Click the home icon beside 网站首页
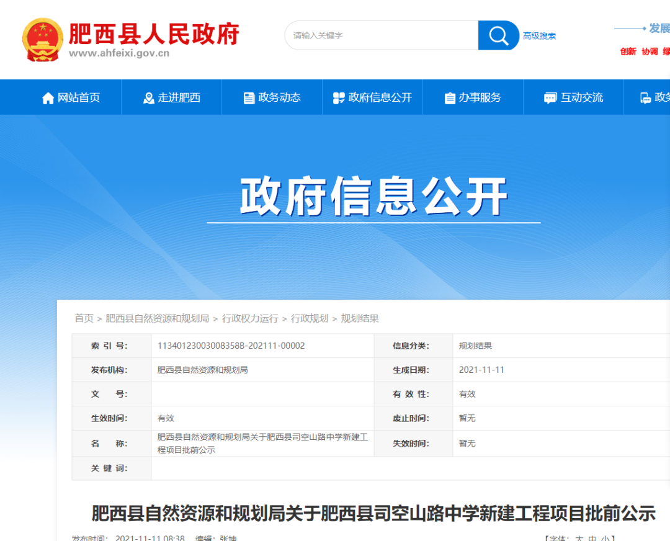 tap(48, 98)
